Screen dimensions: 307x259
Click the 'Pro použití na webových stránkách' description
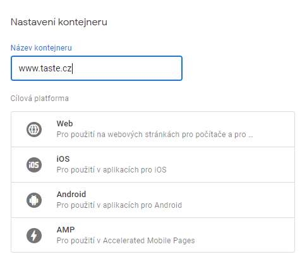tap(155, 135)
